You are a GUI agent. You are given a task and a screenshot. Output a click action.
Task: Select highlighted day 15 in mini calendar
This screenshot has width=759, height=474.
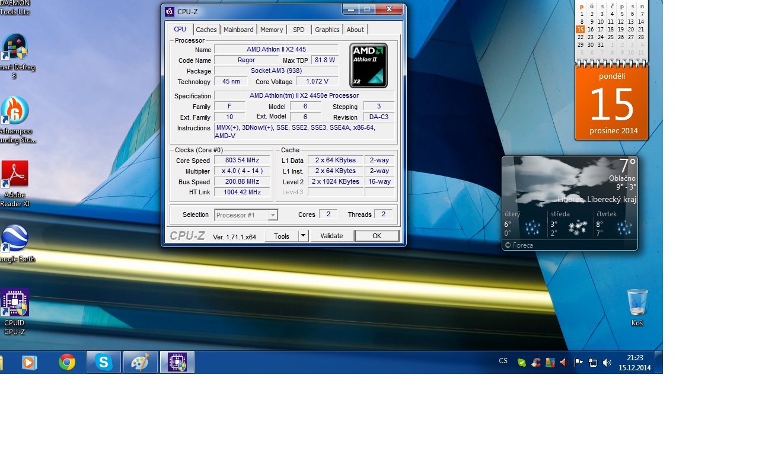(x=581, y=29)
